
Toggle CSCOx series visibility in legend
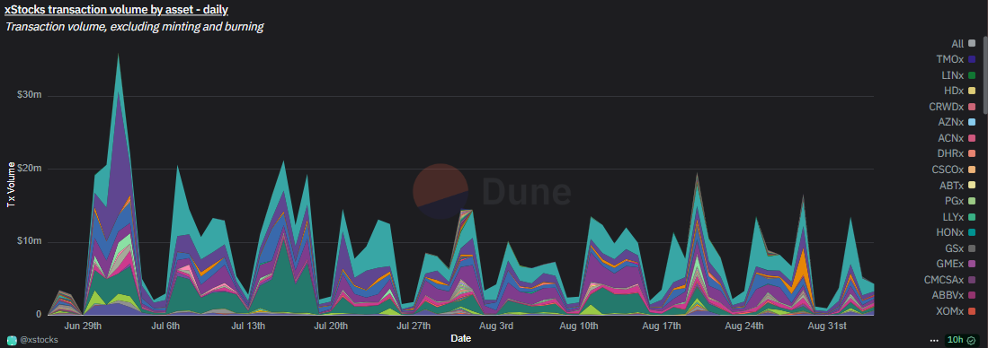click(954, 169)
